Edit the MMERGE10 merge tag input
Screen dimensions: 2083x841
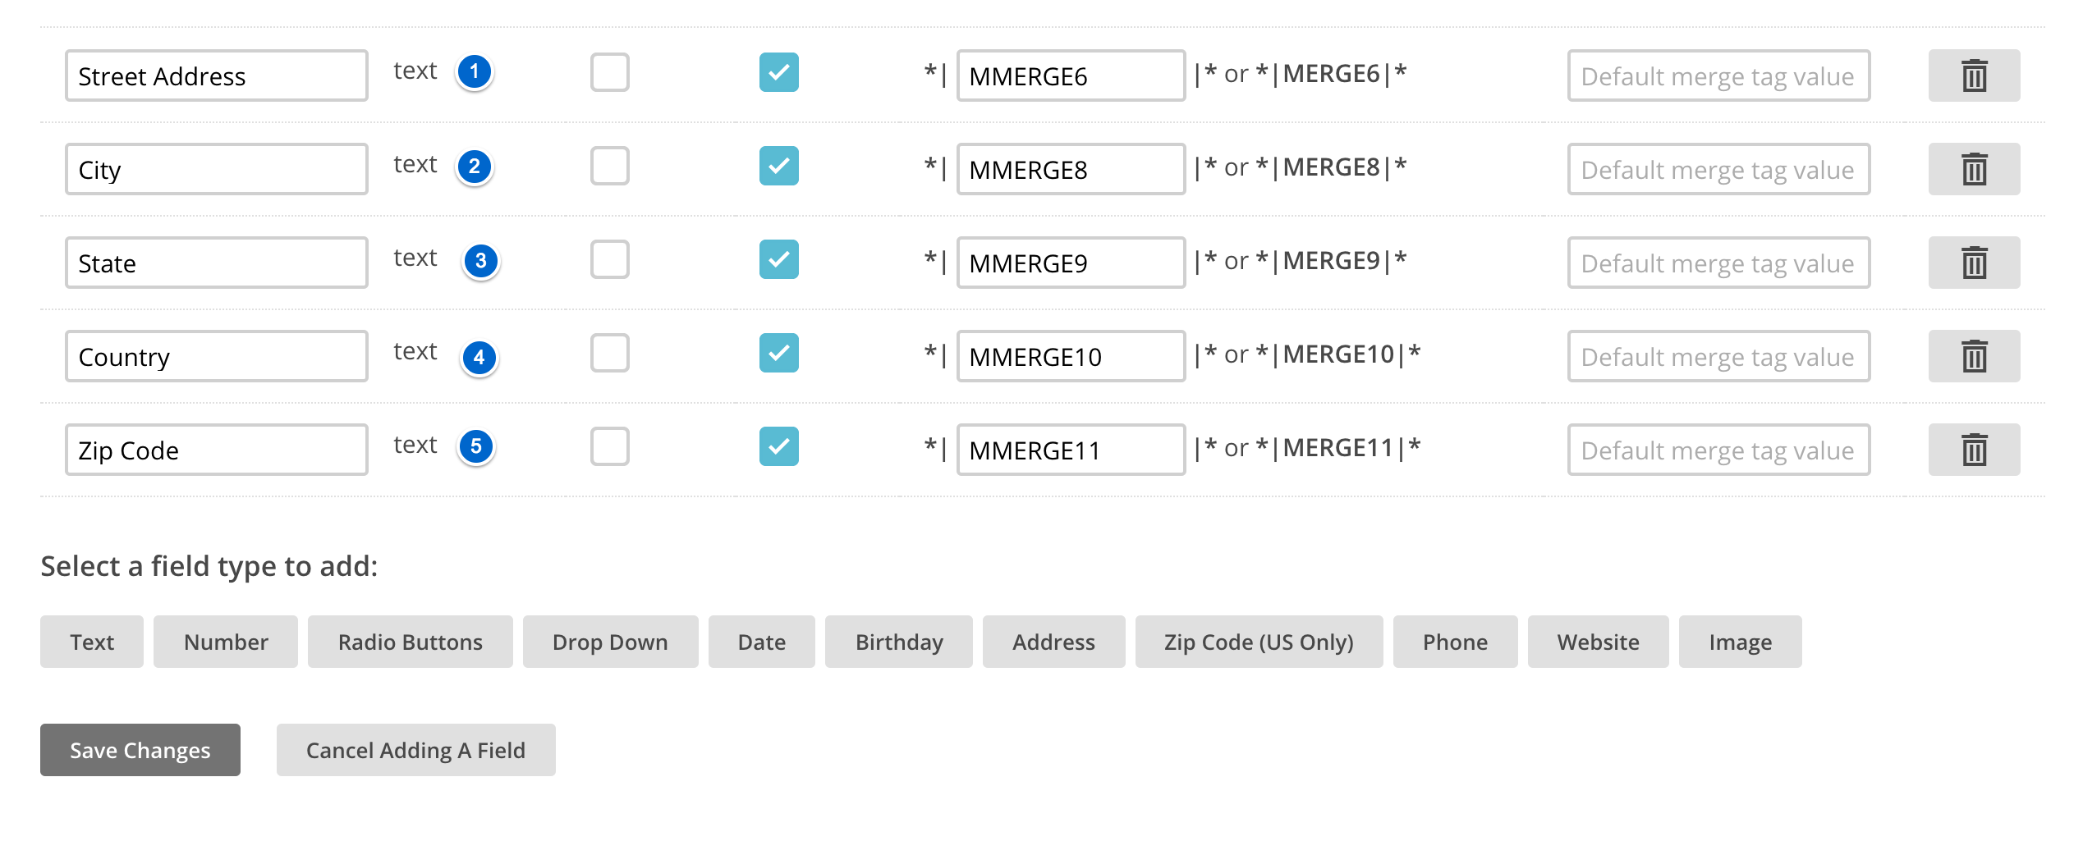[1071, 356]
